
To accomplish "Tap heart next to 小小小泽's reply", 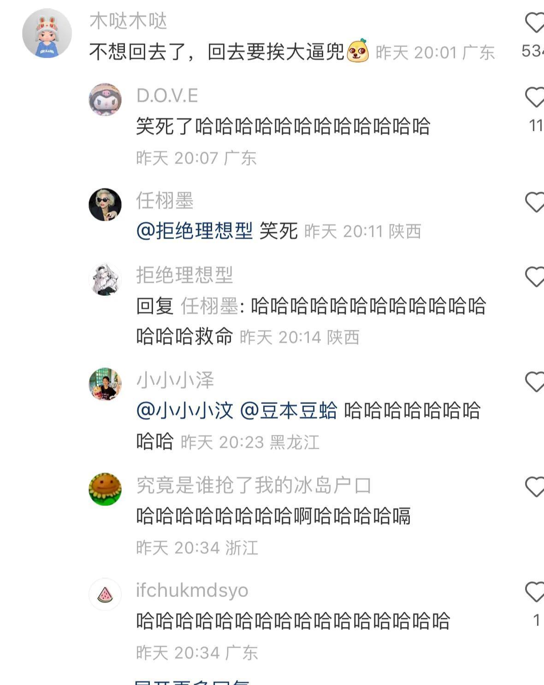I will point(535,382).
